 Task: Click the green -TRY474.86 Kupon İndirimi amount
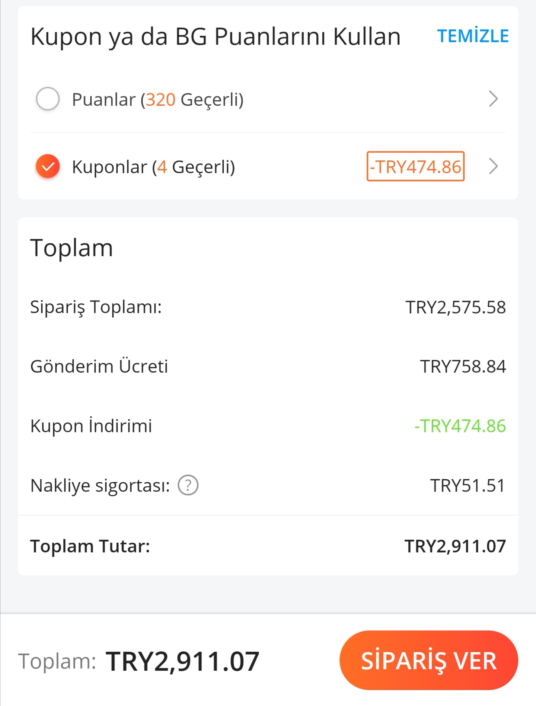[460, 426]
